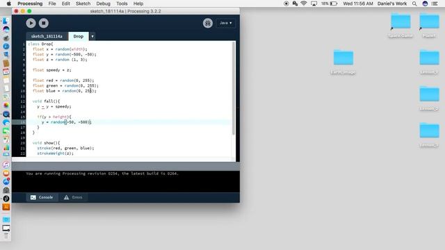Click the Spotlight search icon
This screenshot has width=445, height=250.
(x=414, y=3)
